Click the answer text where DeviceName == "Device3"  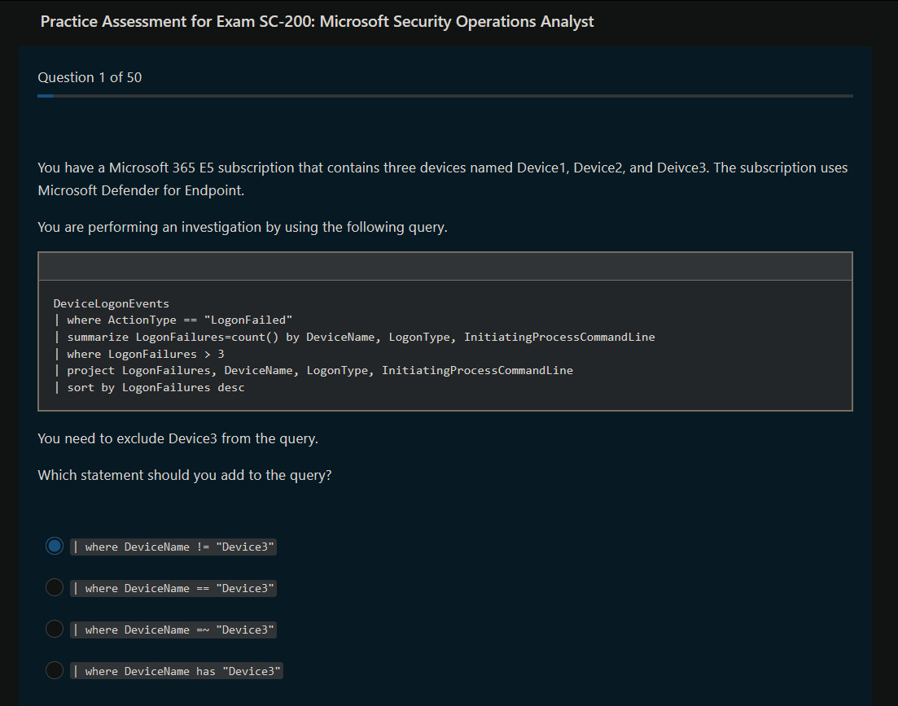point(173,588)
